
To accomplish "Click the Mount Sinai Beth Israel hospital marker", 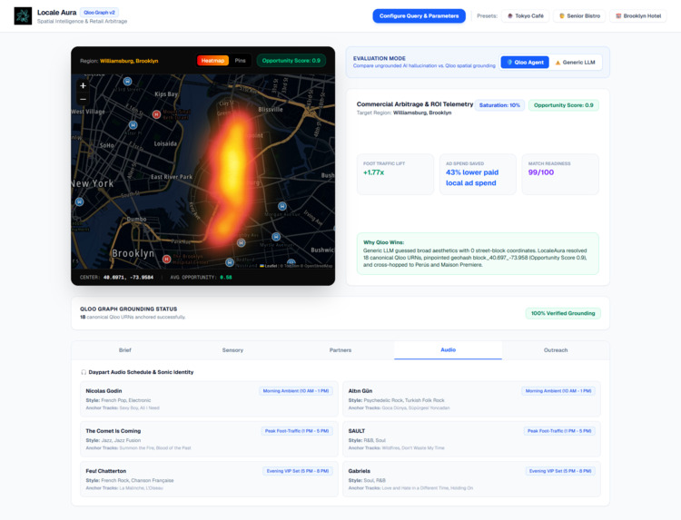I will [156, 114].
